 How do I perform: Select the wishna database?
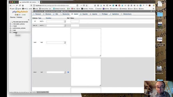click(15, 32)
